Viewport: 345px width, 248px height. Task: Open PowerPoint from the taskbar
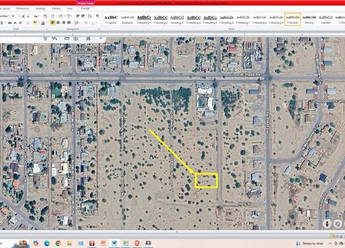click(x=103, y=243)
